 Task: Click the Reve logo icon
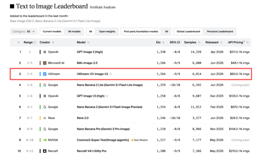coord(44,118)
